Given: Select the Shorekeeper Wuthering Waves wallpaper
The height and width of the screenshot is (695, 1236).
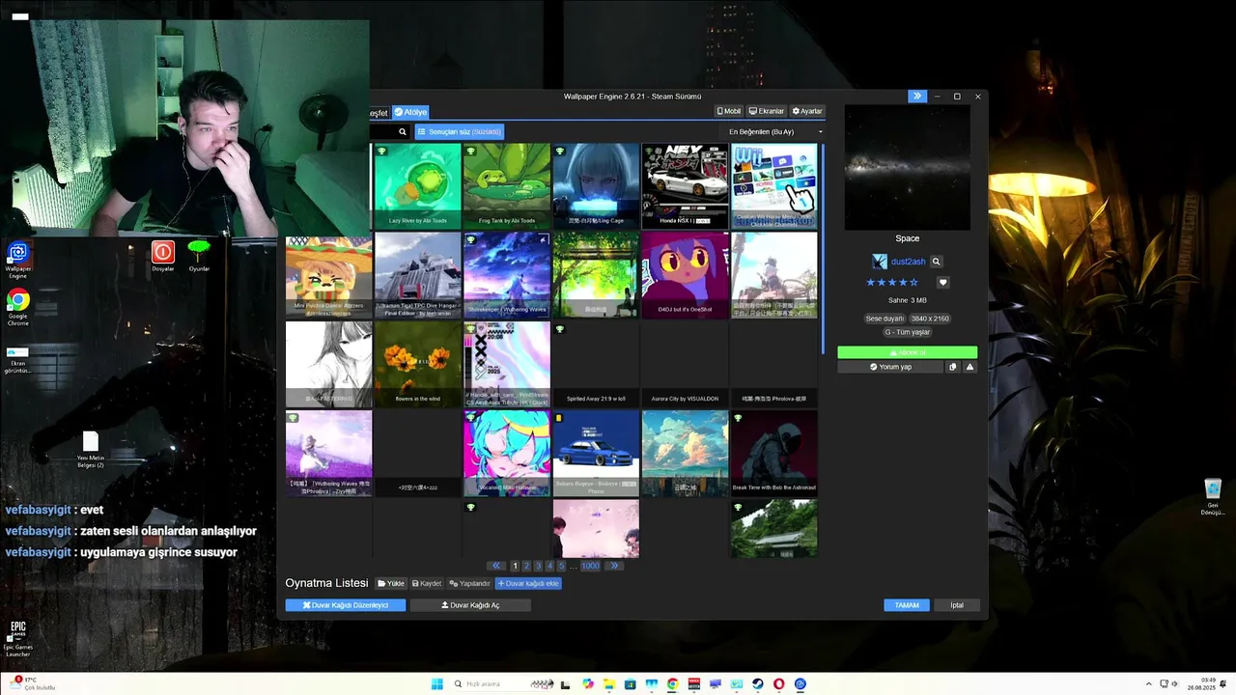Looking at the screenshot, I should pos(506,275).
